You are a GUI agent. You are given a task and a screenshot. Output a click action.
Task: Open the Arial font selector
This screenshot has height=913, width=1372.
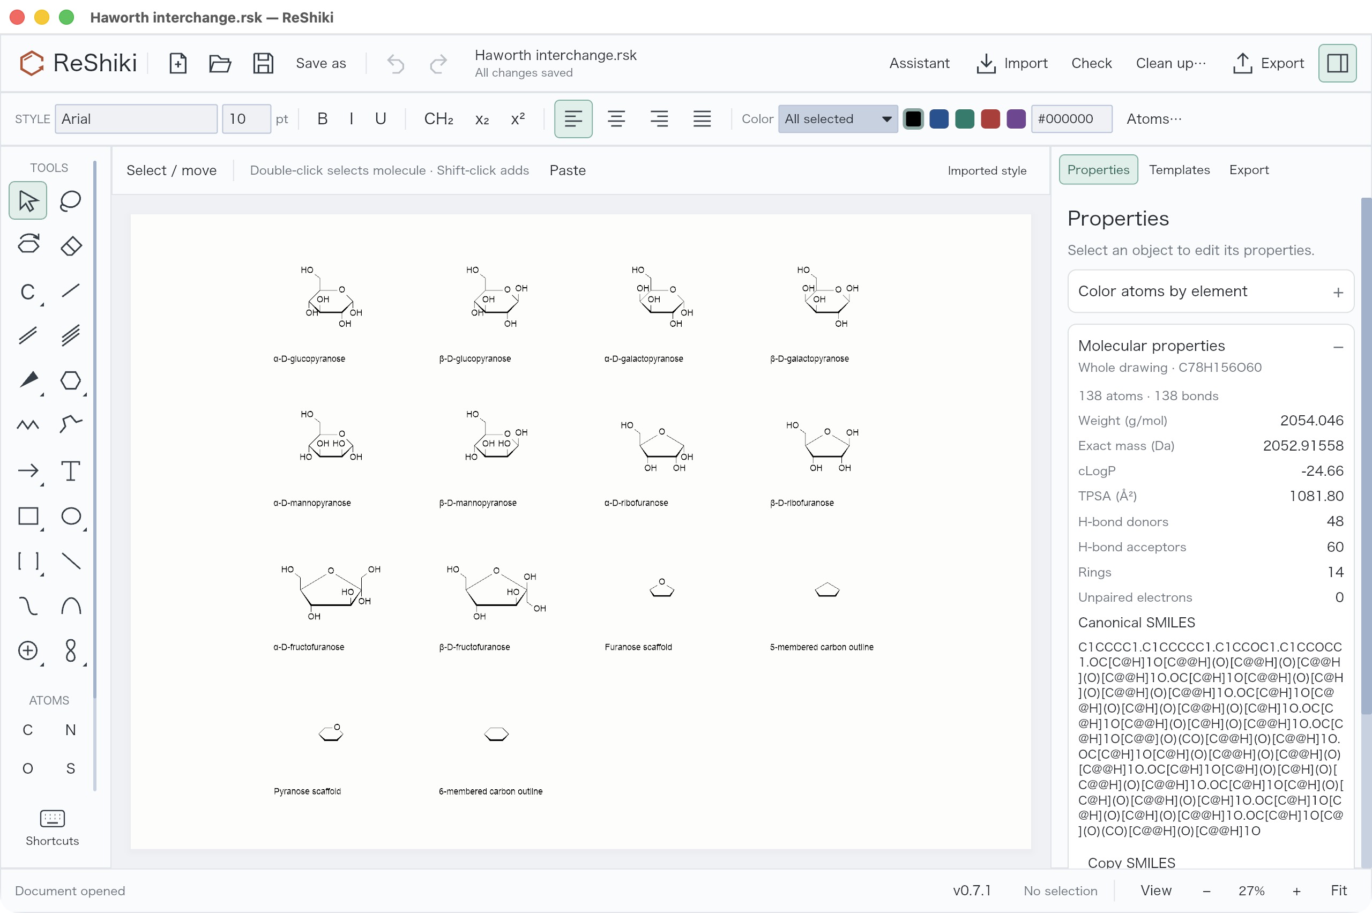coord(136,119)
